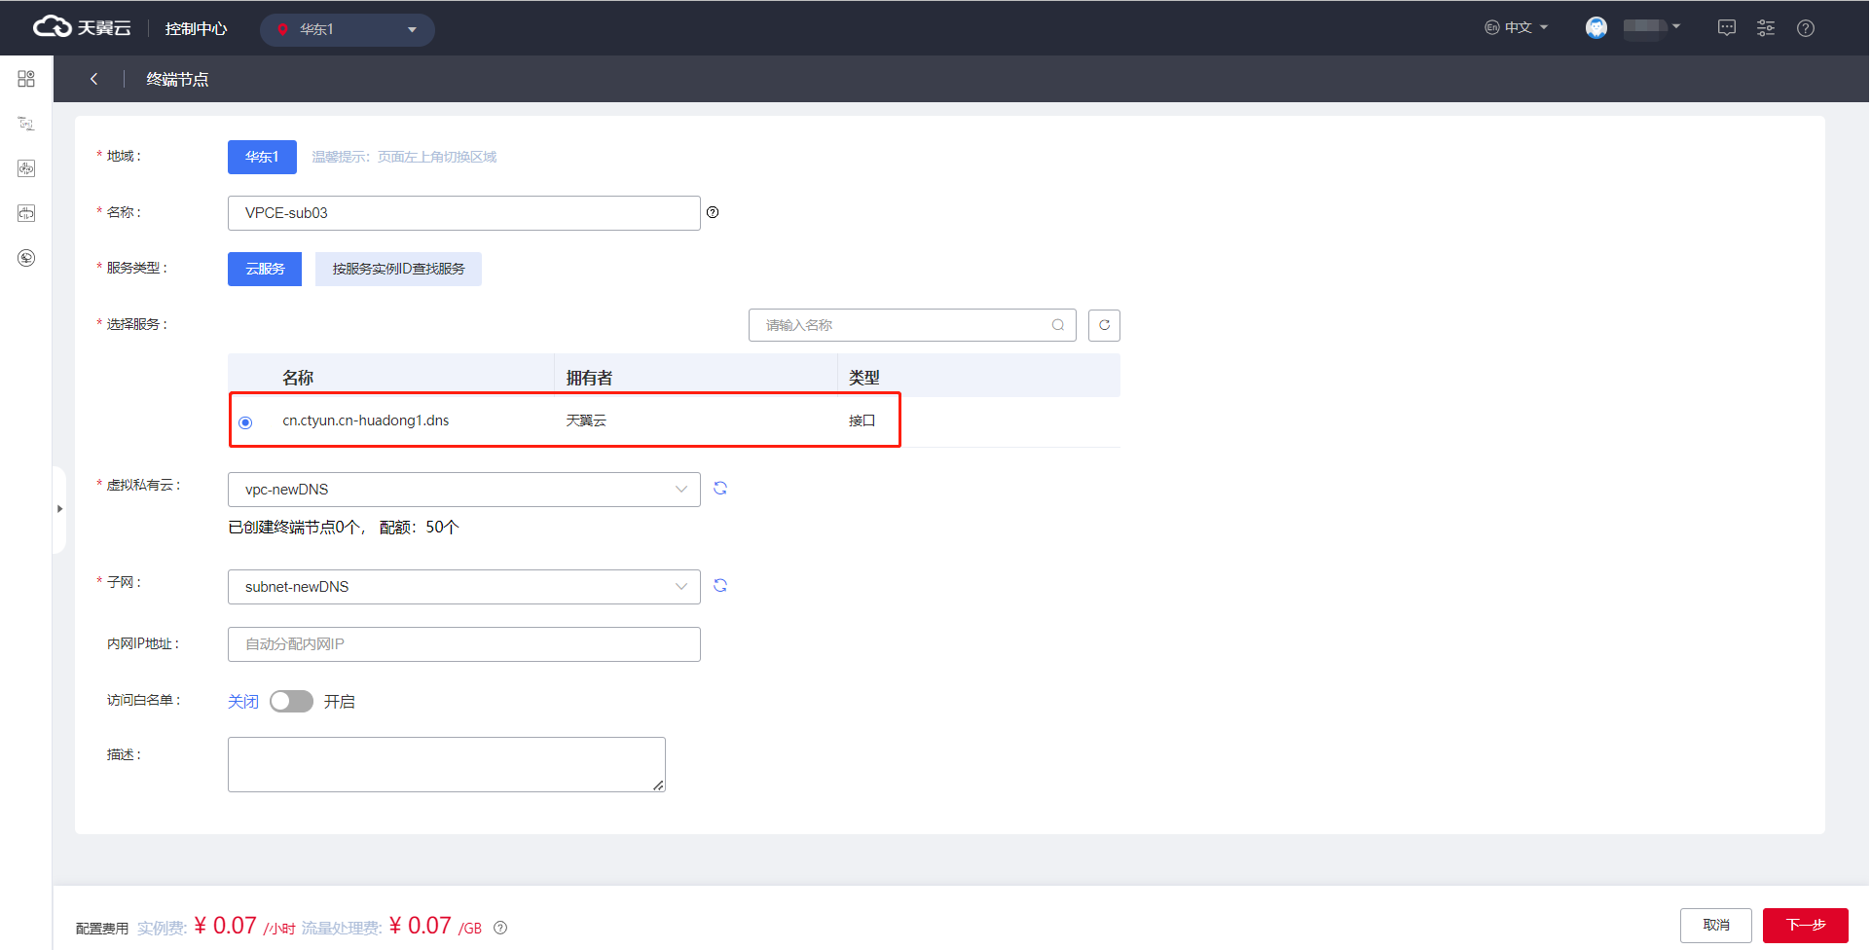1871x950 pixels.
Task: Click the third sidebar cloud icon
Action: (26, 168)
